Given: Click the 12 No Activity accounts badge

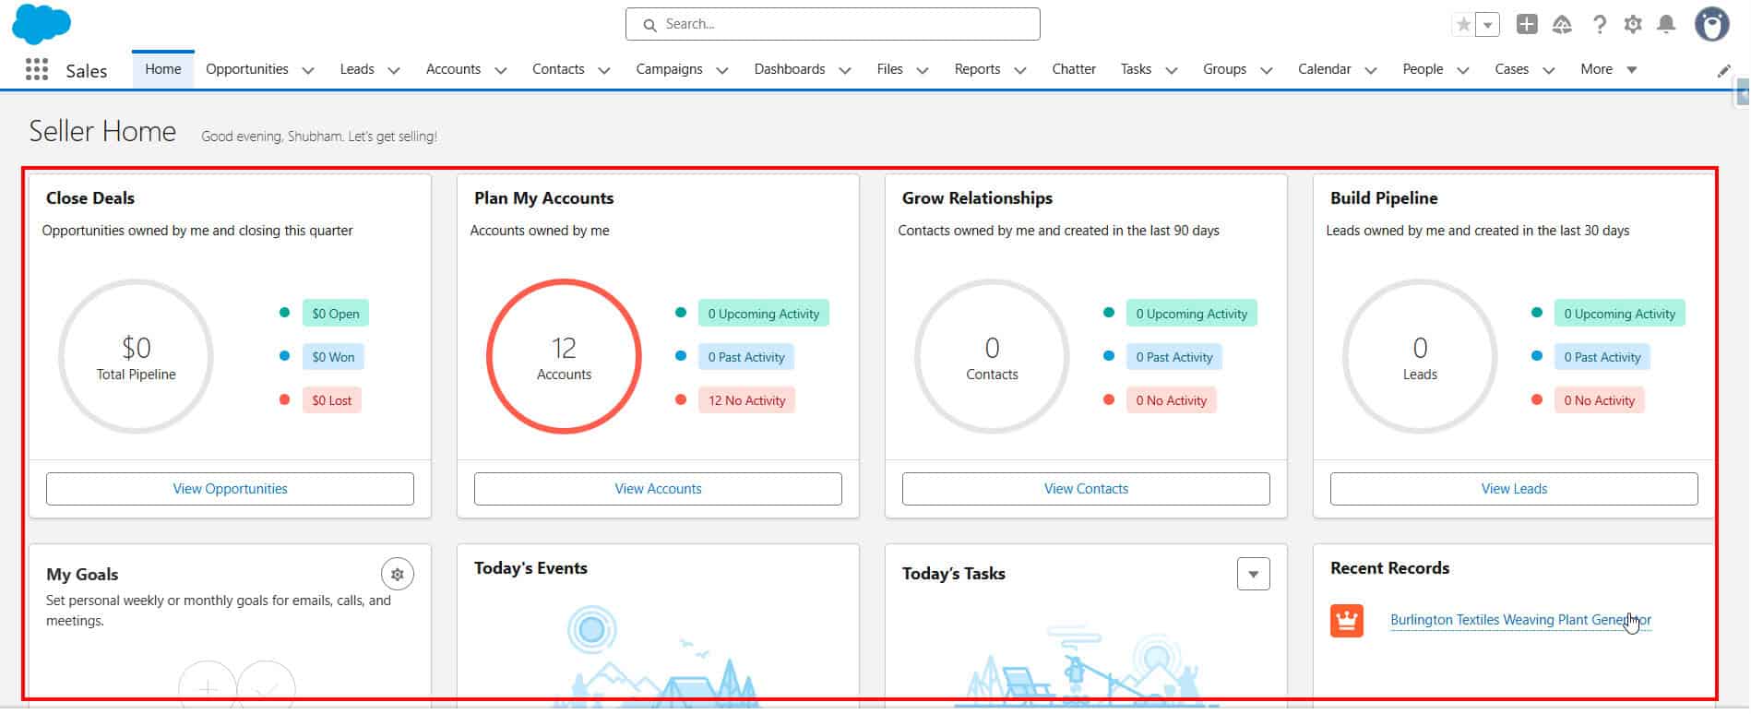Looking at the screenshot, I should 747,400.
